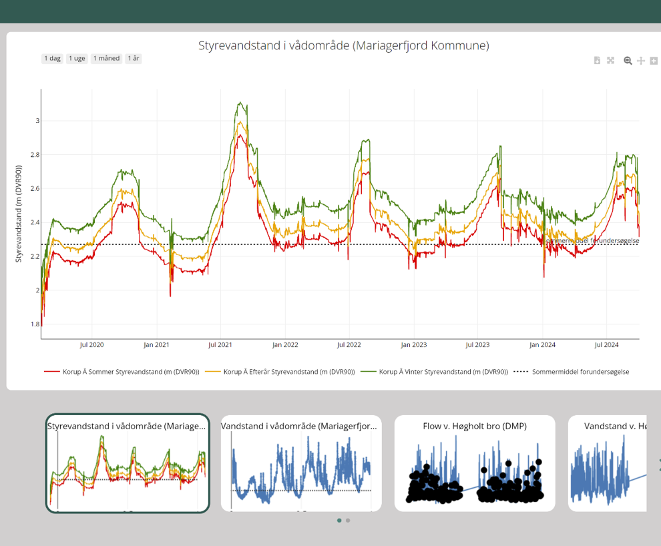This screenshot has width=661, height=546.
Task: Click x-axis label Jul 2021
Action: 220,344
